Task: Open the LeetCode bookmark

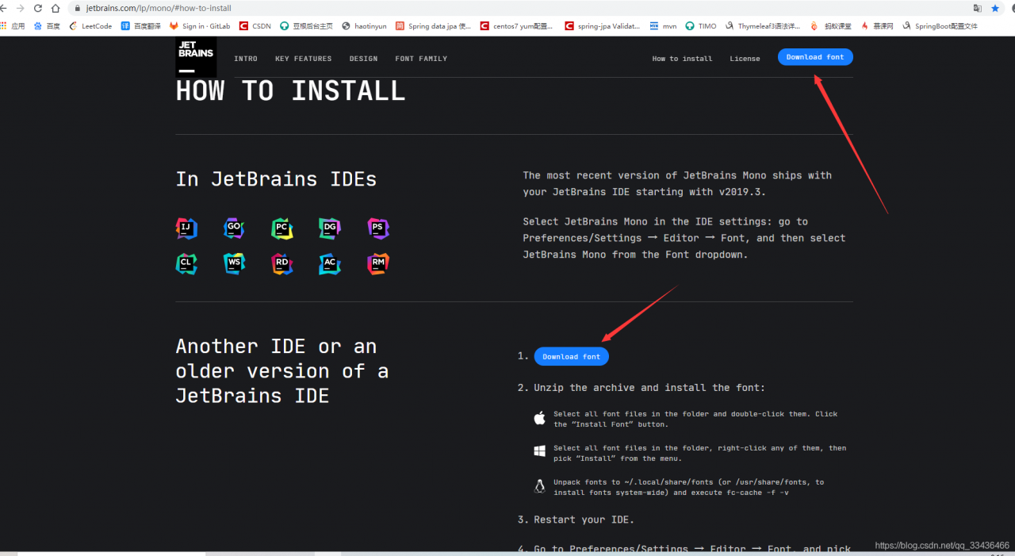Action: click(90, 26)
